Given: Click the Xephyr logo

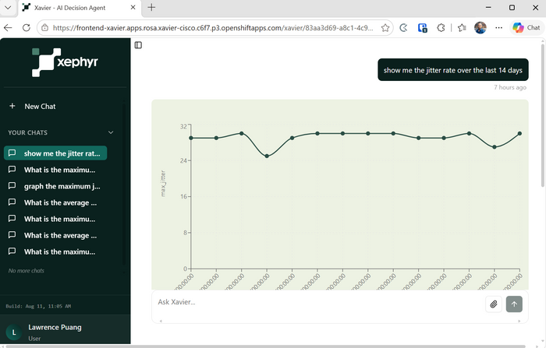Looking at the screenshot, I should pyautogui.click(x=65, y=62).
